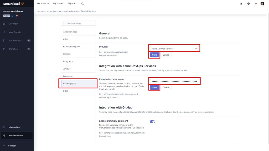This screenshot has height=151, width=269.
Task: Click the help question mark icon
Action: (249, 4)
